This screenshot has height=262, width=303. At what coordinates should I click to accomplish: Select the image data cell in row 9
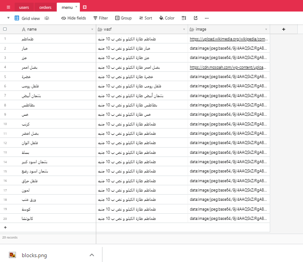click(x=229, y=114)
